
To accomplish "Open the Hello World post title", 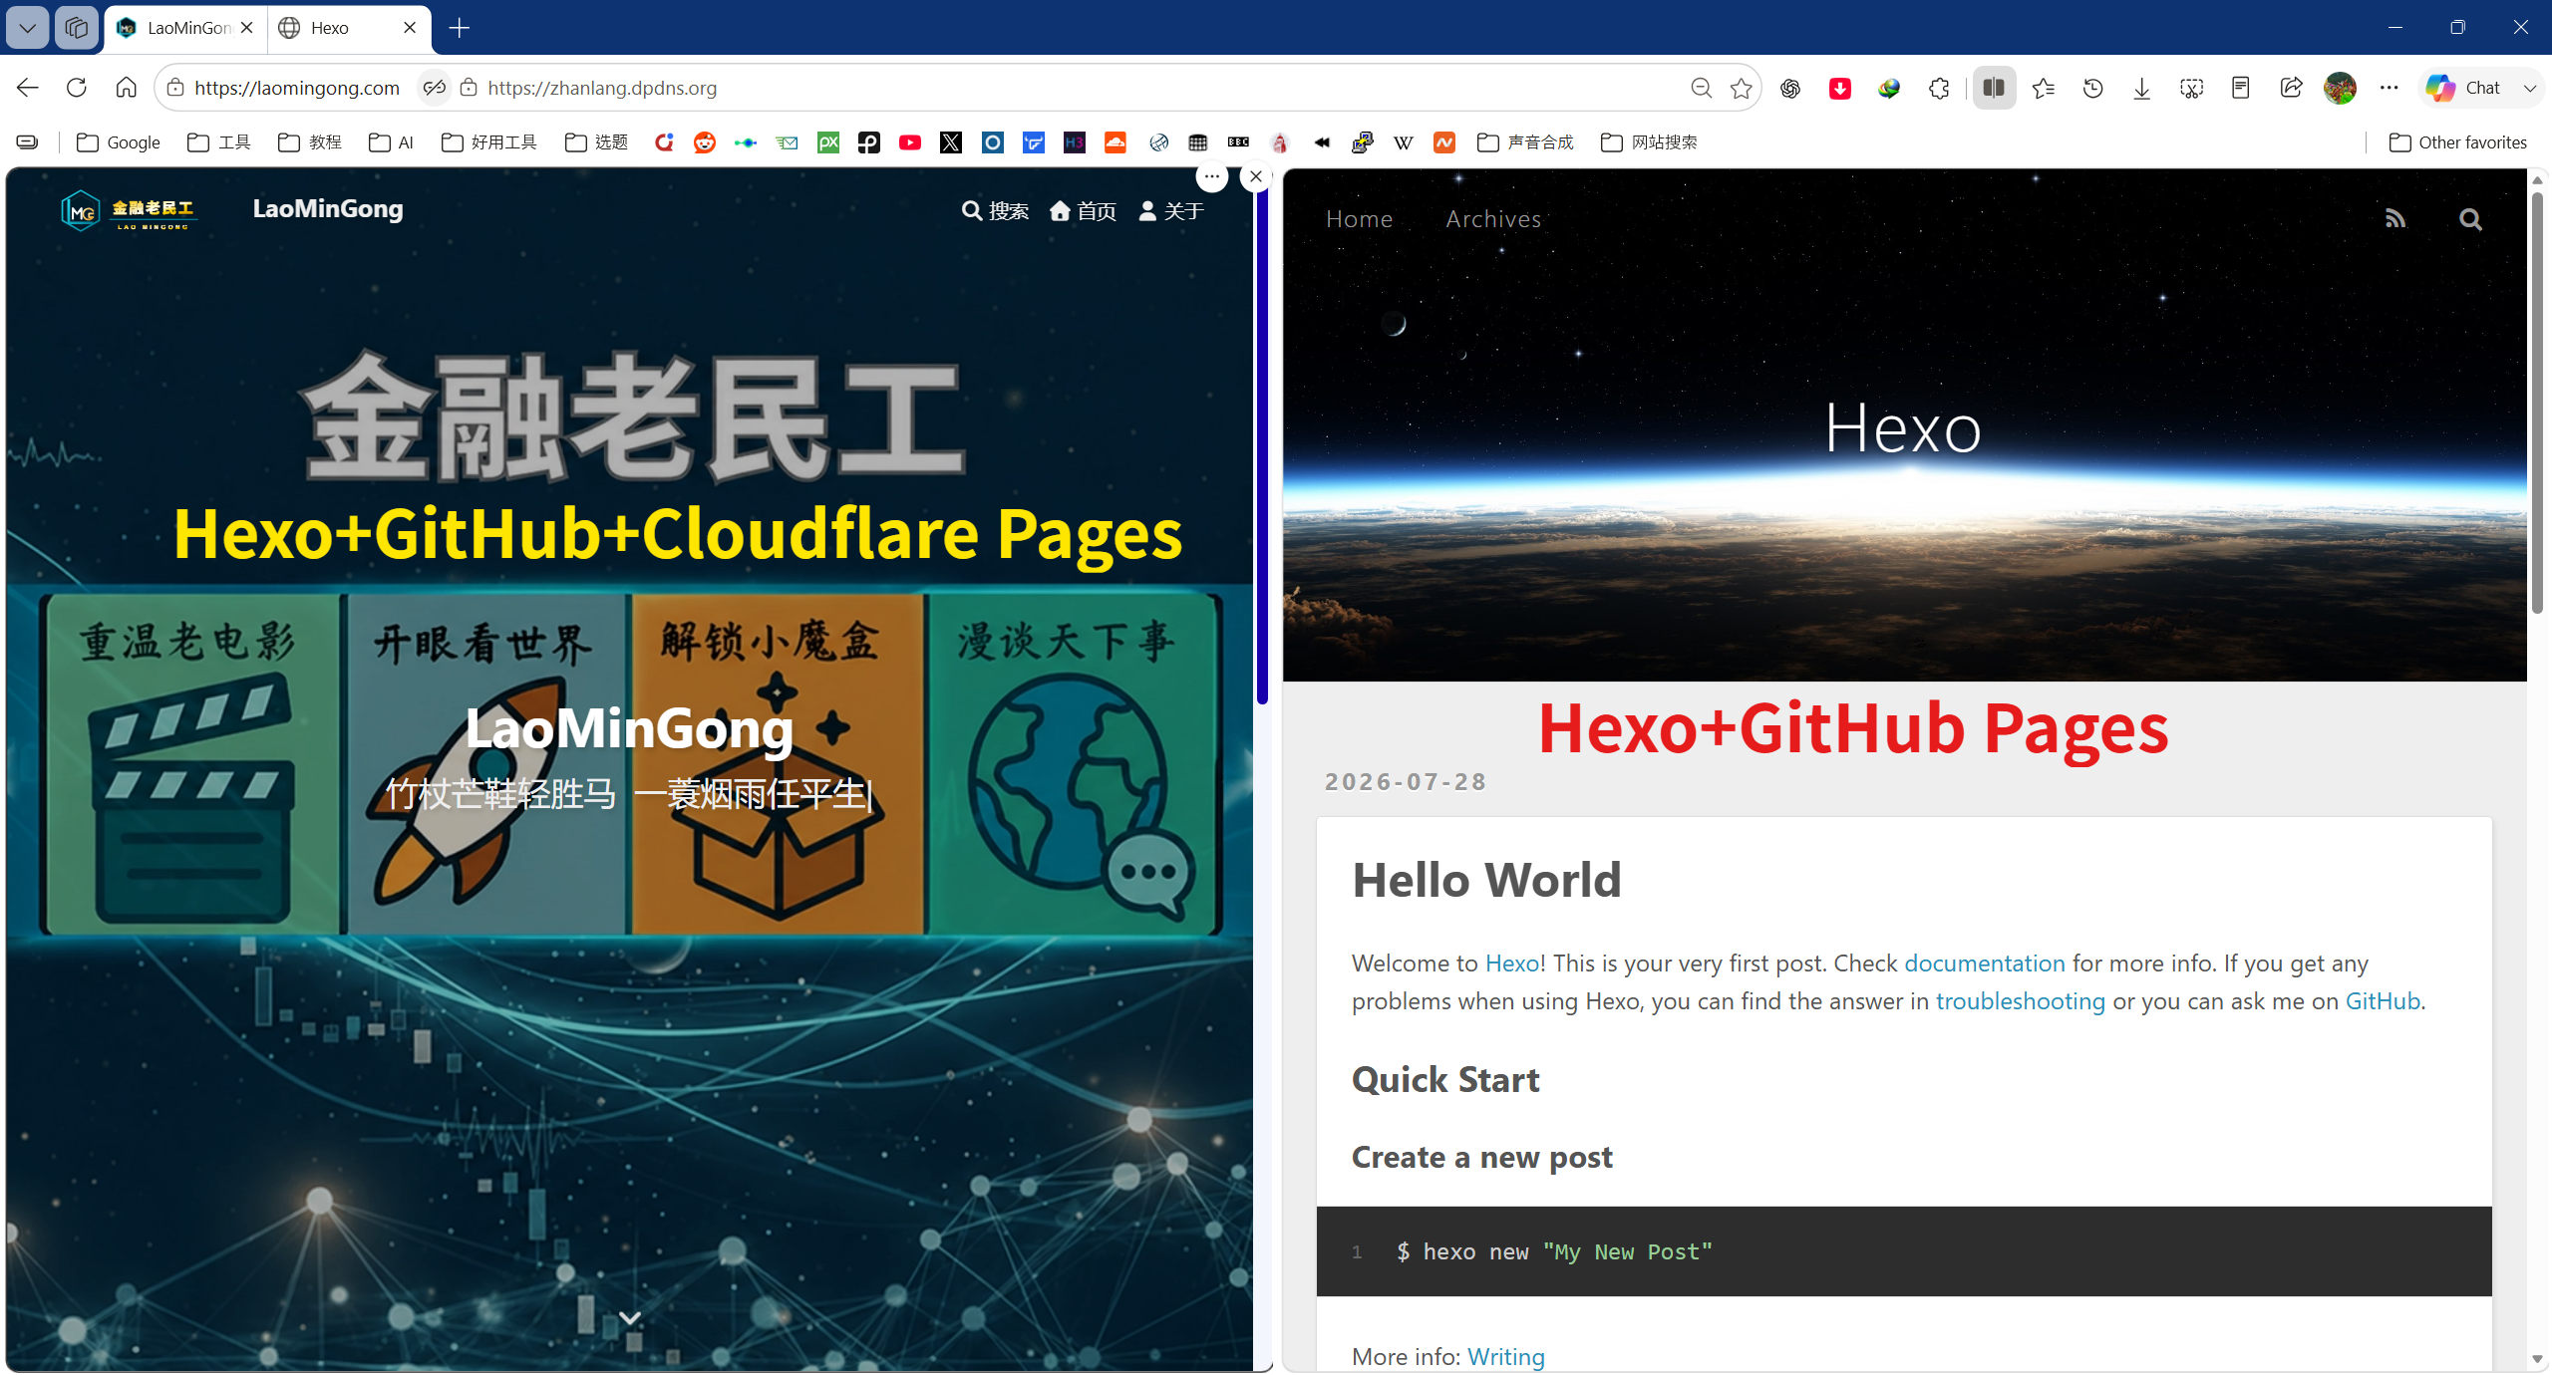I will [x=1486, y=880].
